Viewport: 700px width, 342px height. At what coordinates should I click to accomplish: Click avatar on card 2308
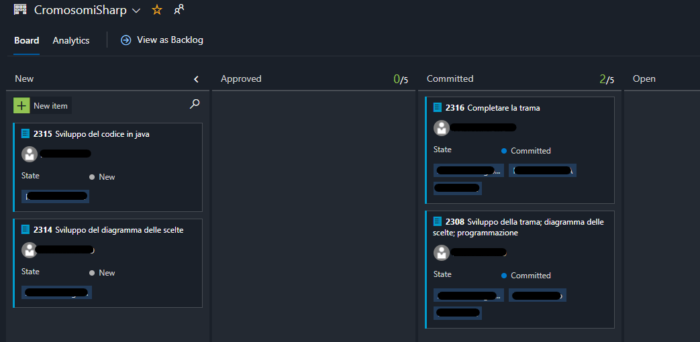[x=442, y=253]
